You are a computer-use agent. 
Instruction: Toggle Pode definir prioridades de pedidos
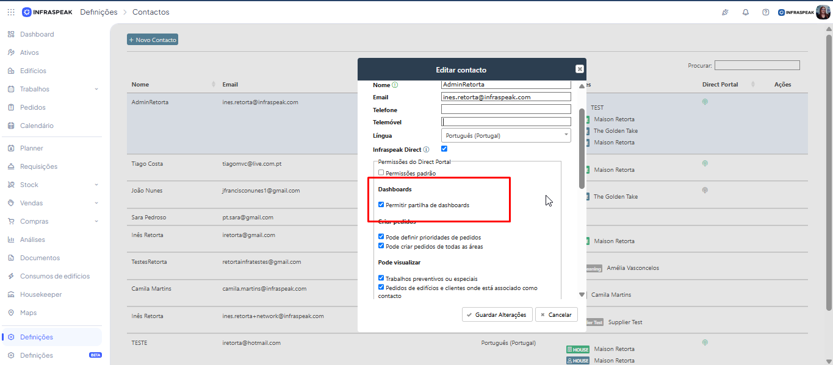pyautogui.click(x=381, y=237)
